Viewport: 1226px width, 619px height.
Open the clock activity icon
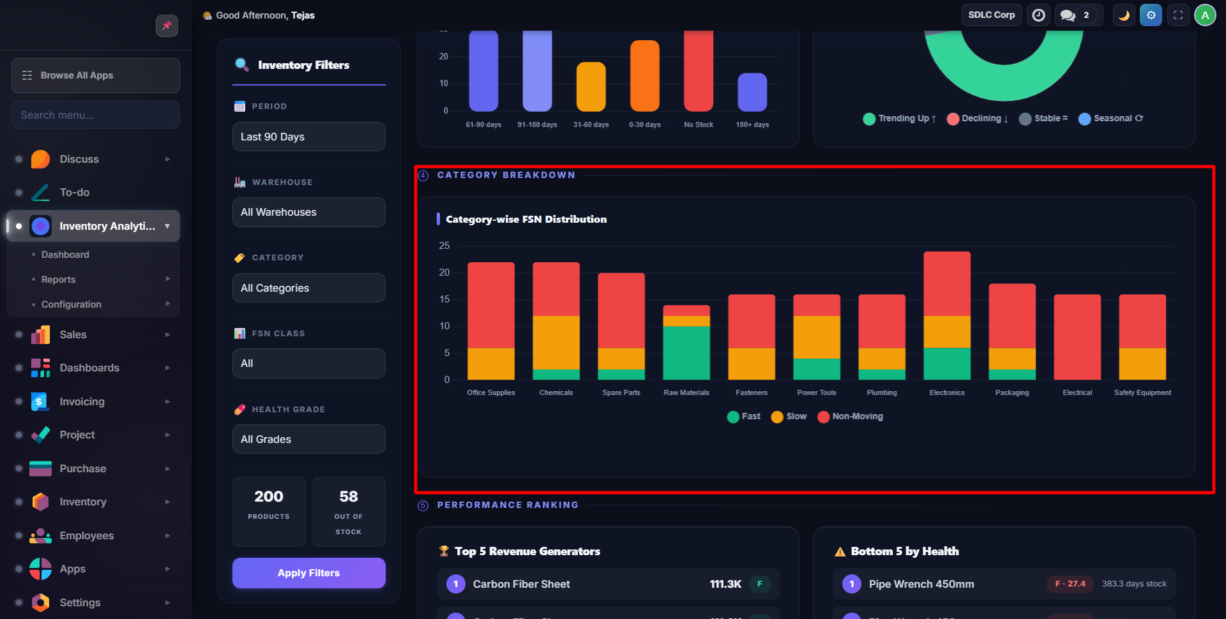1038,15
